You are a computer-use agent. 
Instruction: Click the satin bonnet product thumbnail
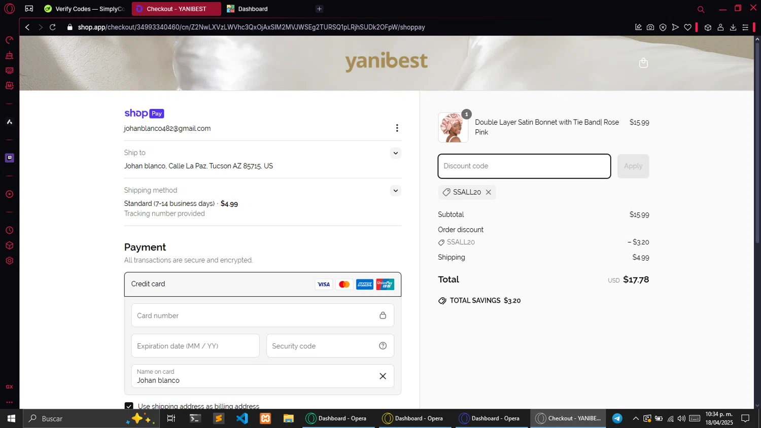(453, 127)
